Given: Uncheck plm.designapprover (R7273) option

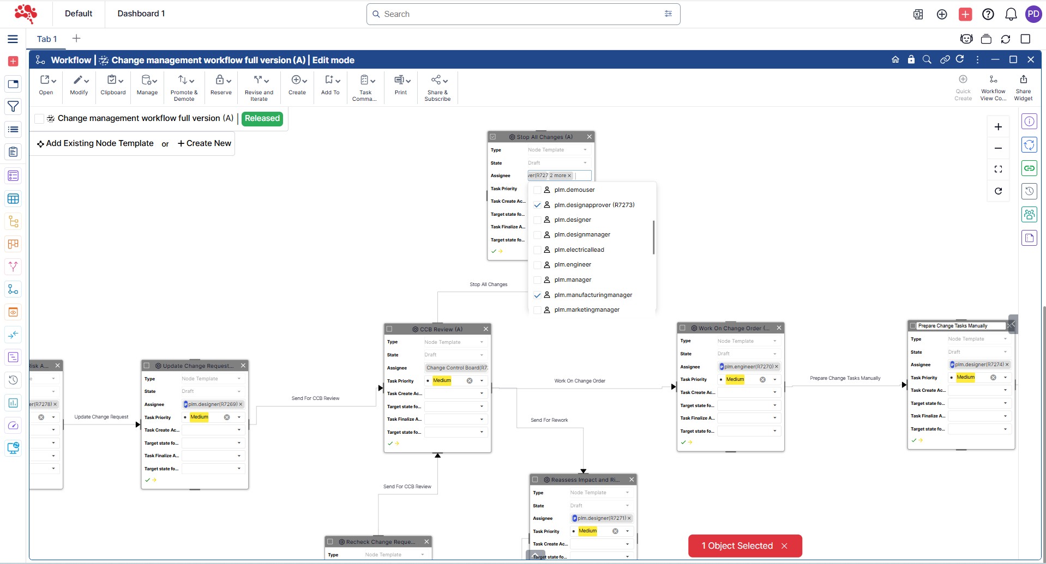Looking at the screenshot, I should coord(537,205).
